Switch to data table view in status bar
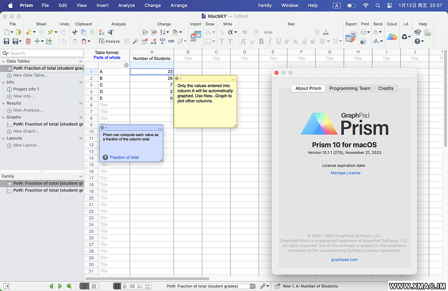Viewport: 448px width, 291px height. pos(117,286)
